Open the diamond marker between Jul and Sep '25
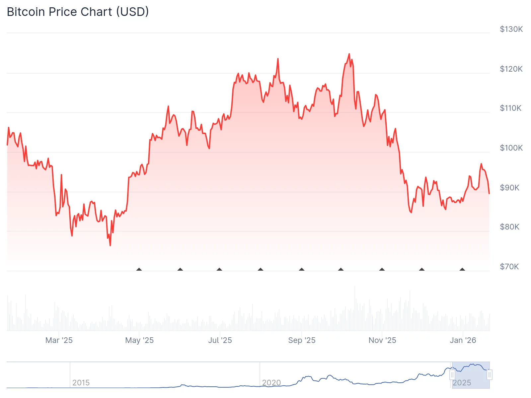This screenshot has width=531, height=398. pos(261,269)
